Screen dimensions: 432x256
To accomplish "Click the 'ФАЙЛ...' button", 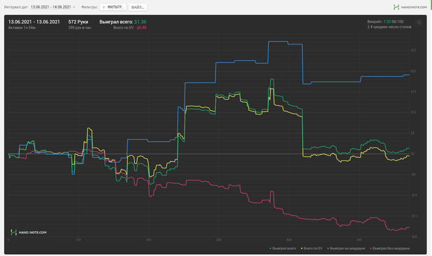I will pos(138,7).
